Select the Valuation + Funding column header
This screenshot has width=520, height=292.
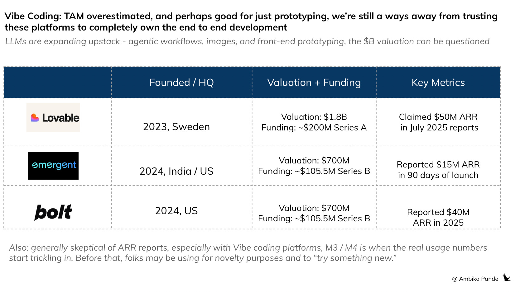[314, 82]
